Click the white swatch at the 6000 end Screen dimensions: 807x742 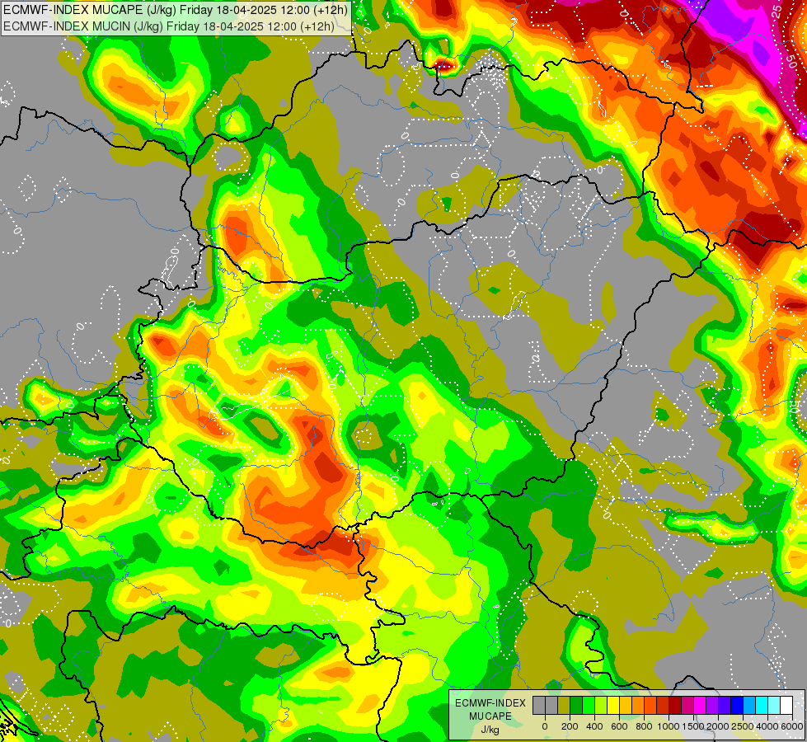tap(787, 706)
